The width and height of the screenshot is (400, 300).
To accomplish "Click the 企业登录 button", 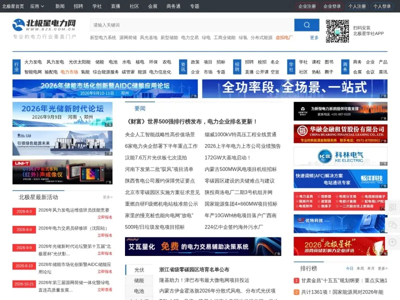I will coord(332,6).
